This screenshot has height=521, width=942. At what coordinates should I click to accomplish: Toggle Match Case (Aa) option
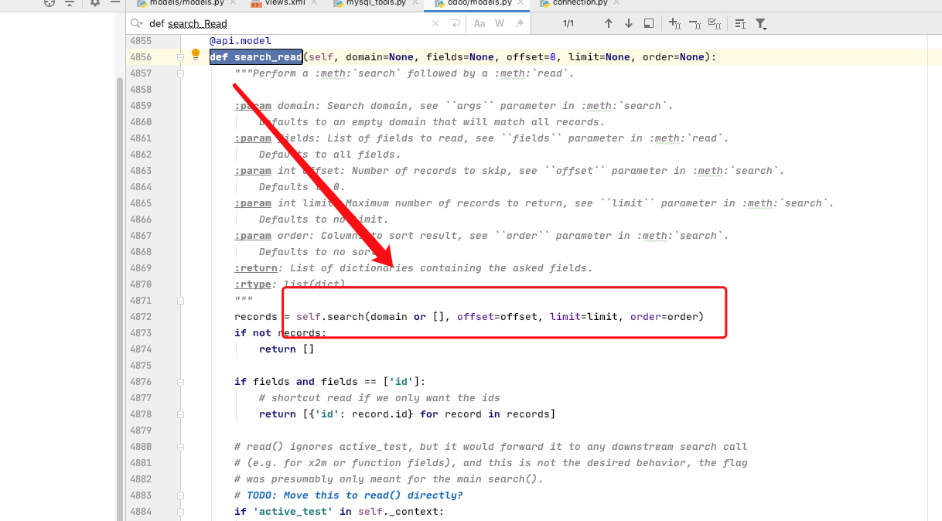pyautogui.click(x=480, y=24)
